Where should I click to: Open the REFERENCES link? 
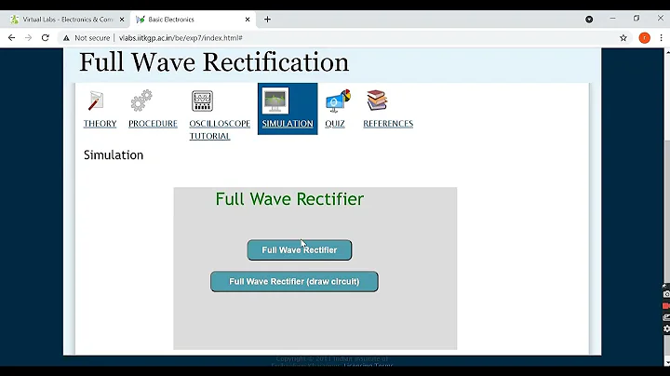[x=388, y=124]
